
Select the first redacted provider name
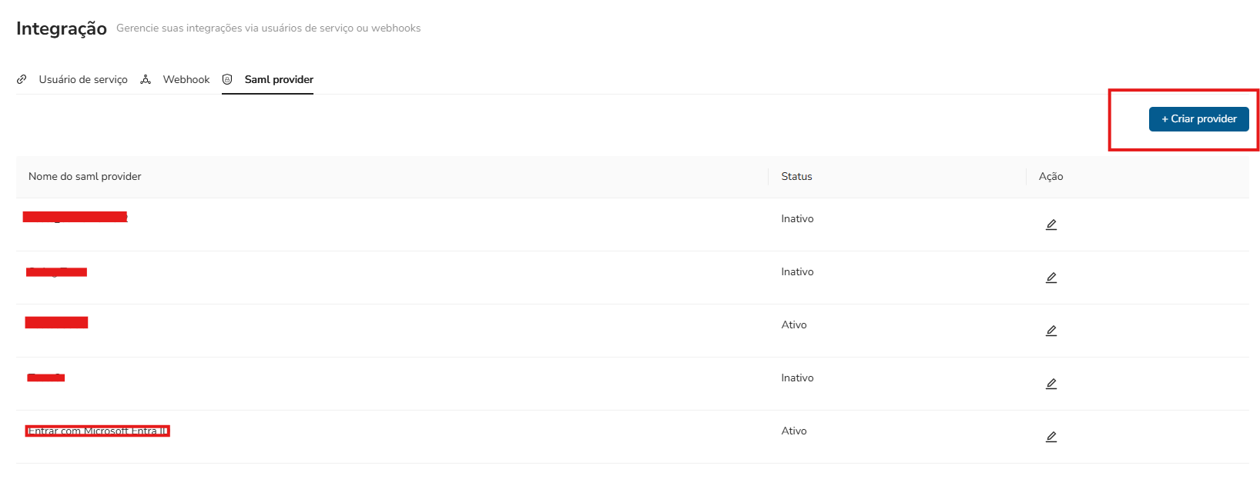click(75, 217)
